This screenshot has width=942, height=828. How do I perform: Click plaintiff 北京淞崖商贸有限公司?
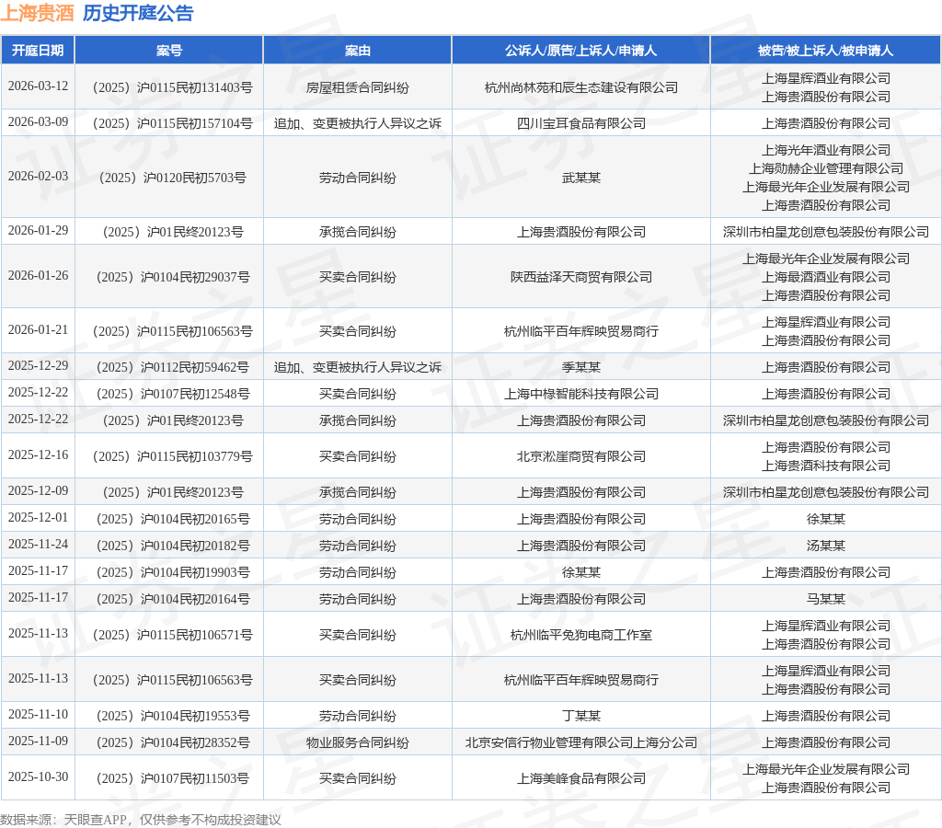pyautogui.click(x=581, y=456)
